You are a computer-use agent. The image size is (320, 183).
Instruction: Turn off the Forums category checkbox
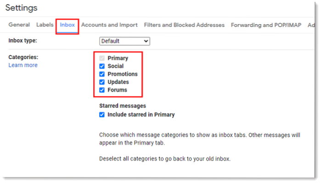click(102, 90)
